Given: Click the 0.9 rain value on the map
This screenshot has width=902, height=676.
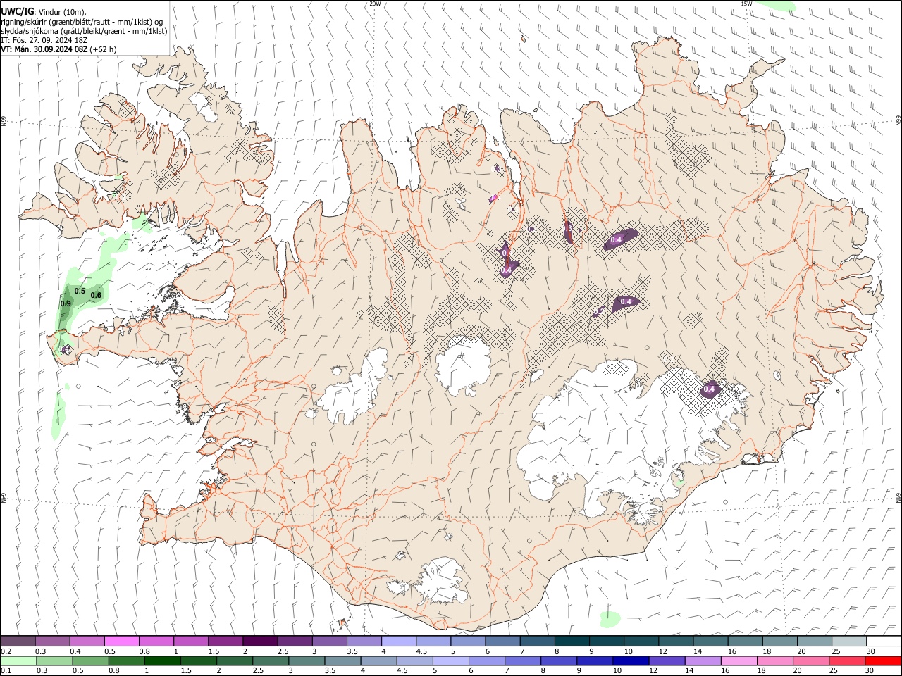Looking at the screenshot, I should (x=66, y=303).
